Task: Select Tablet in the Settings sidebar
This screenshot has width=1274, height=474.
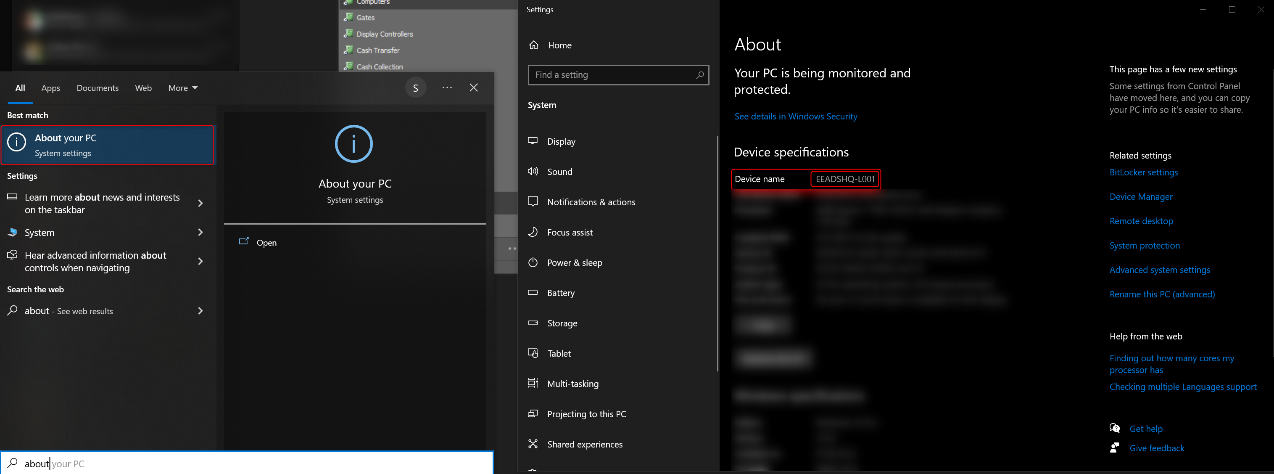Action: [618, 353]
